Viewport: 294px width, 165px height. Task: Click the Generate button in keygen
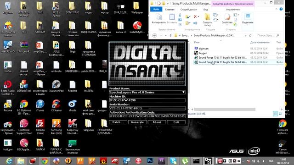coord(137,122)
